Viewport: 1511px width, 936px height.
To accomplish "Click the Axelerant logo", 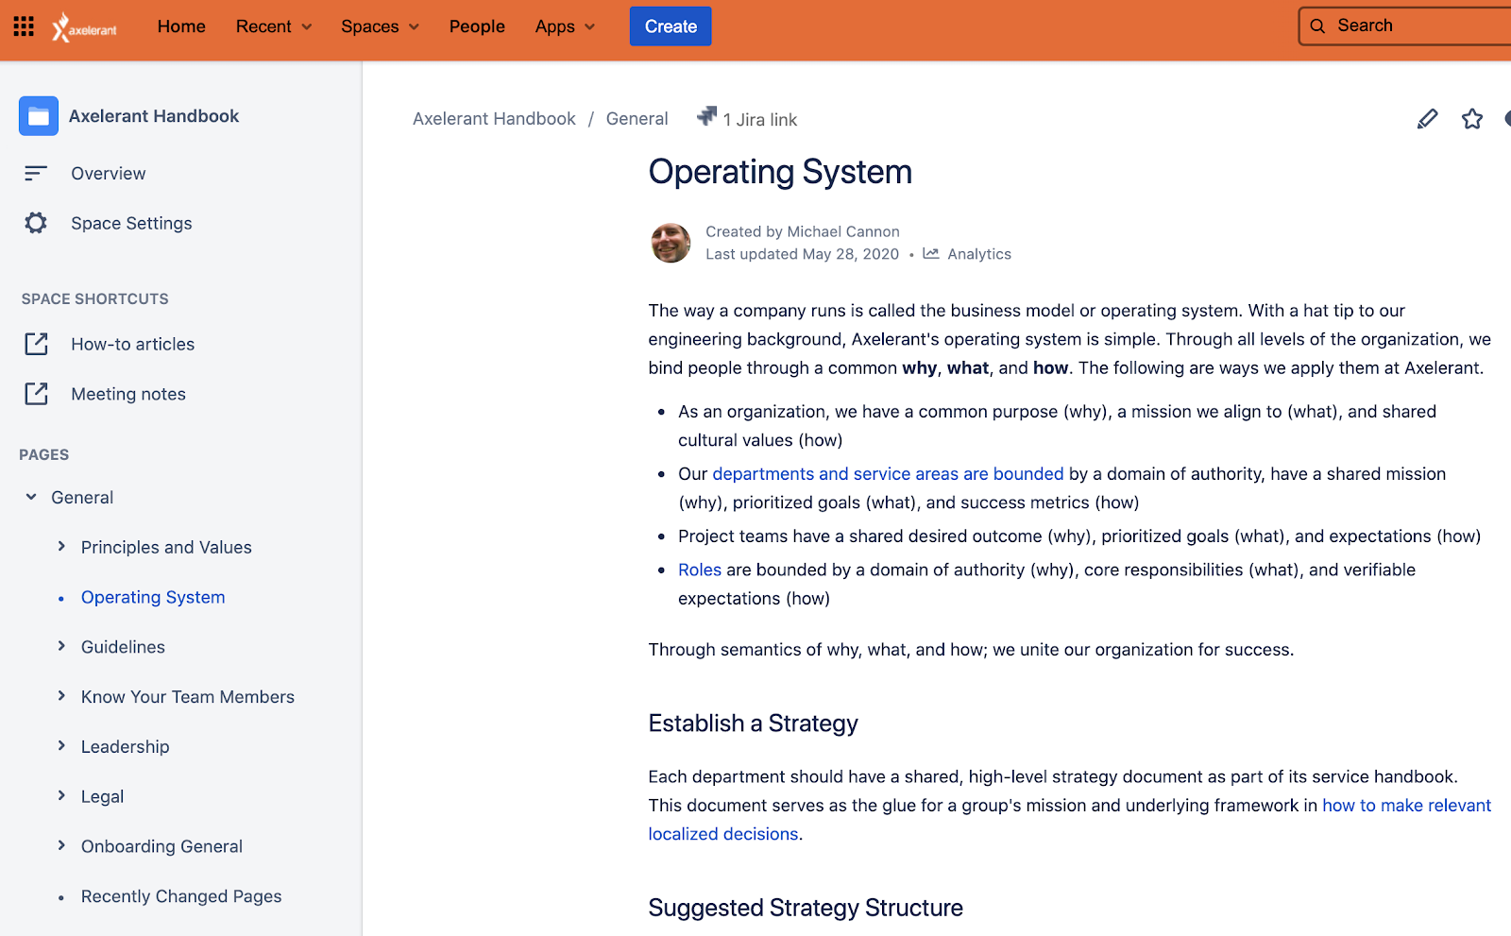I will click(x=85, y=27).
